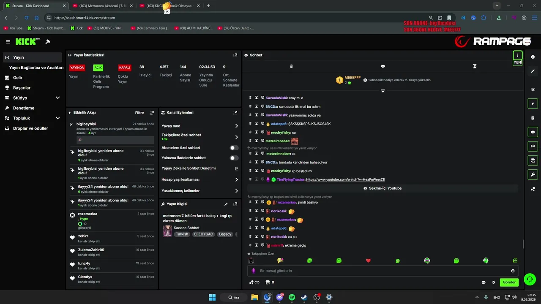Click the camera icon in right sidebar
The image size is (541, 304).
click(533, 90)
